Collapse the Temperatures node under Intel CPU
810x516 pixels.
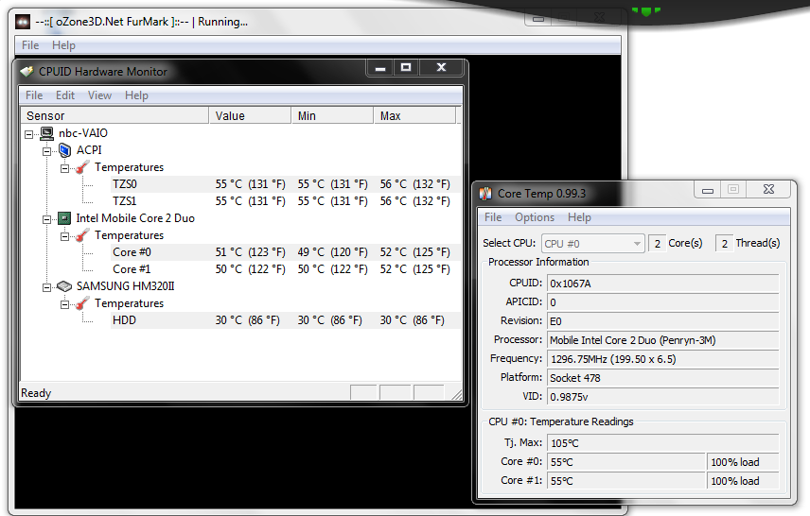(x=64, y=236)
